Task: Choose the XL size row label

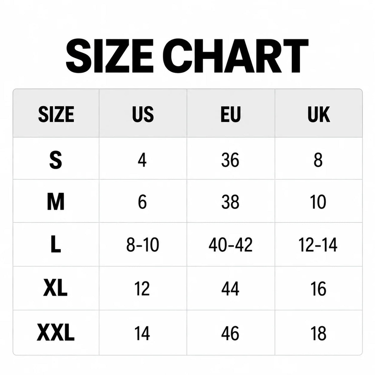Action: [56, 288]
